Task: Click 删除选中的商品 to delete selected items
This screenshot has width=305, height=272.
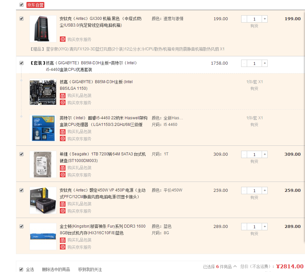Action: click(x=56, y=269)
